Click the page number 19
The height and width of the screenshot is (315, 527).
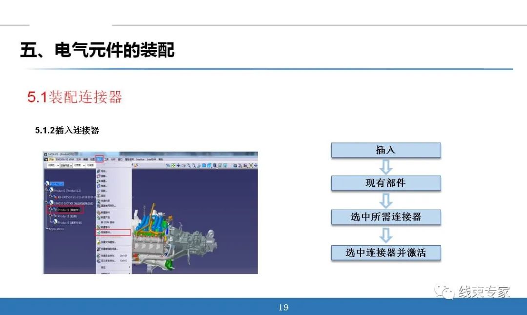tap(284, 307)
